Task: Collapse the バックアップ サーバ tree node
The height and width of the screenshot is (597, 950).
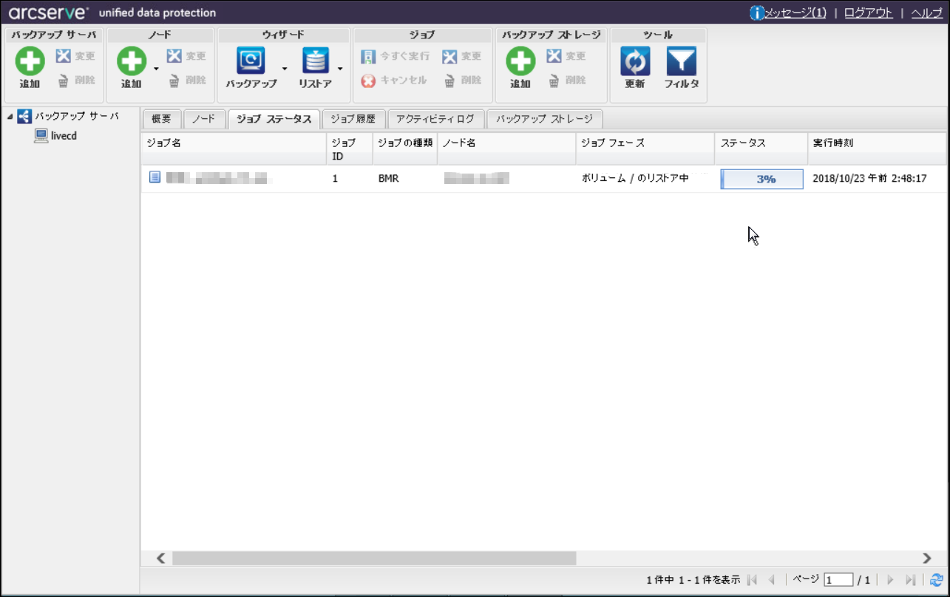Action: click(10, 117)
